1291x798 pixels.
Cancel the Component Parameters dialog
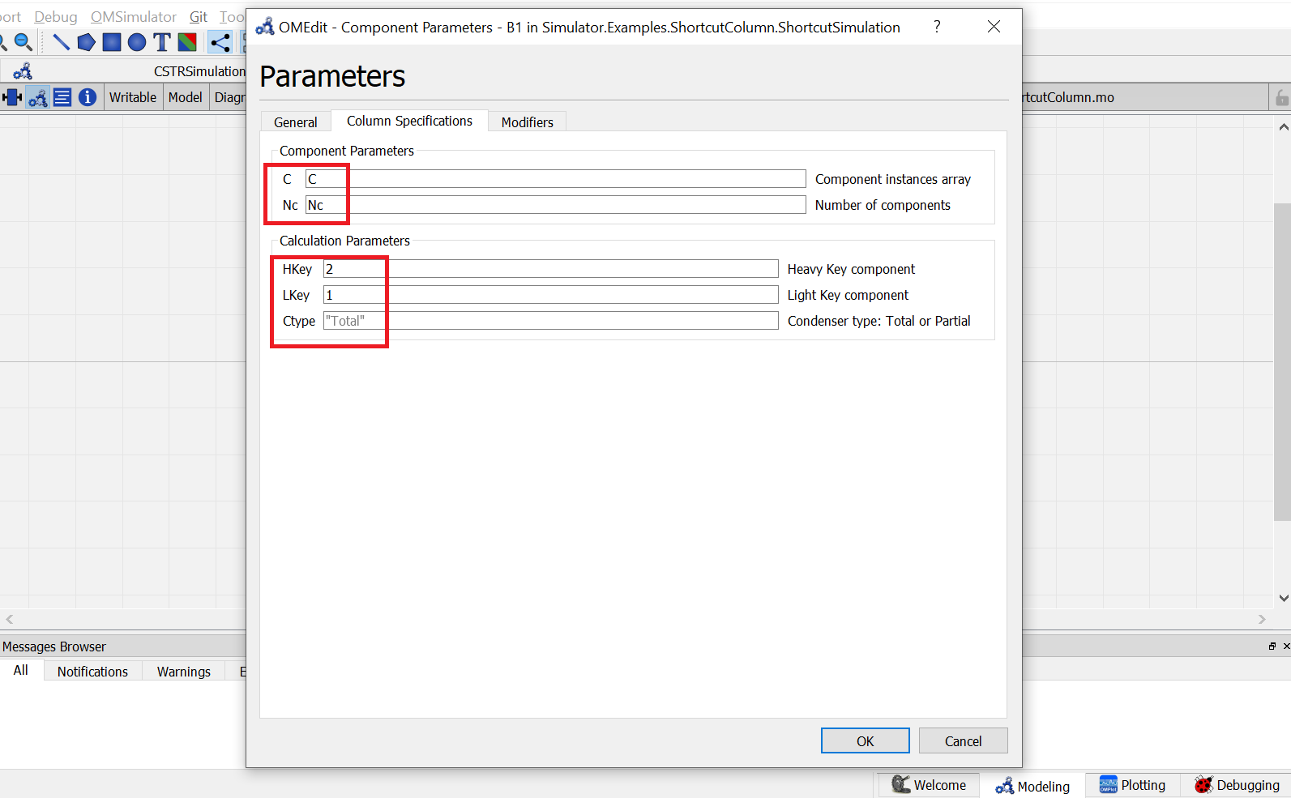(964, 740)
